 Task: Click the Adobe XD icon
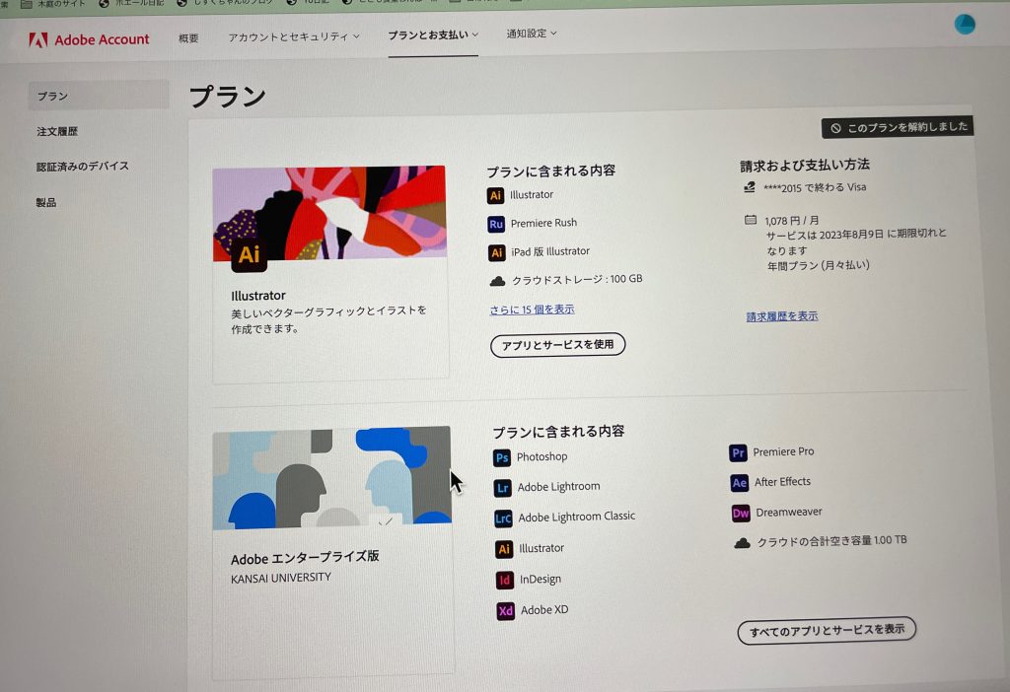pyautogui.click(x=506, y=611)
